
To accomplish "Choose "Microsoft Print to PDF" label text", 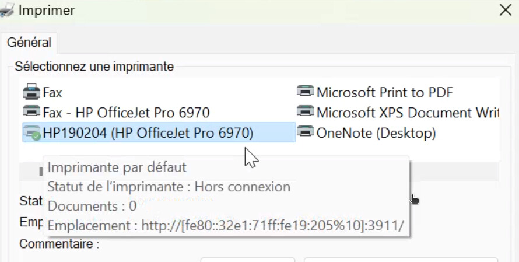I will [385, 92].
